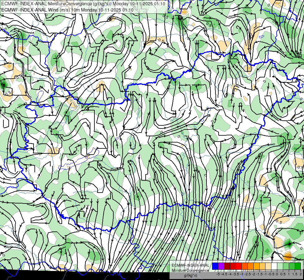Click the legend tick label "-1.5"
Screen dimensions: 304x280
[259, 274]
